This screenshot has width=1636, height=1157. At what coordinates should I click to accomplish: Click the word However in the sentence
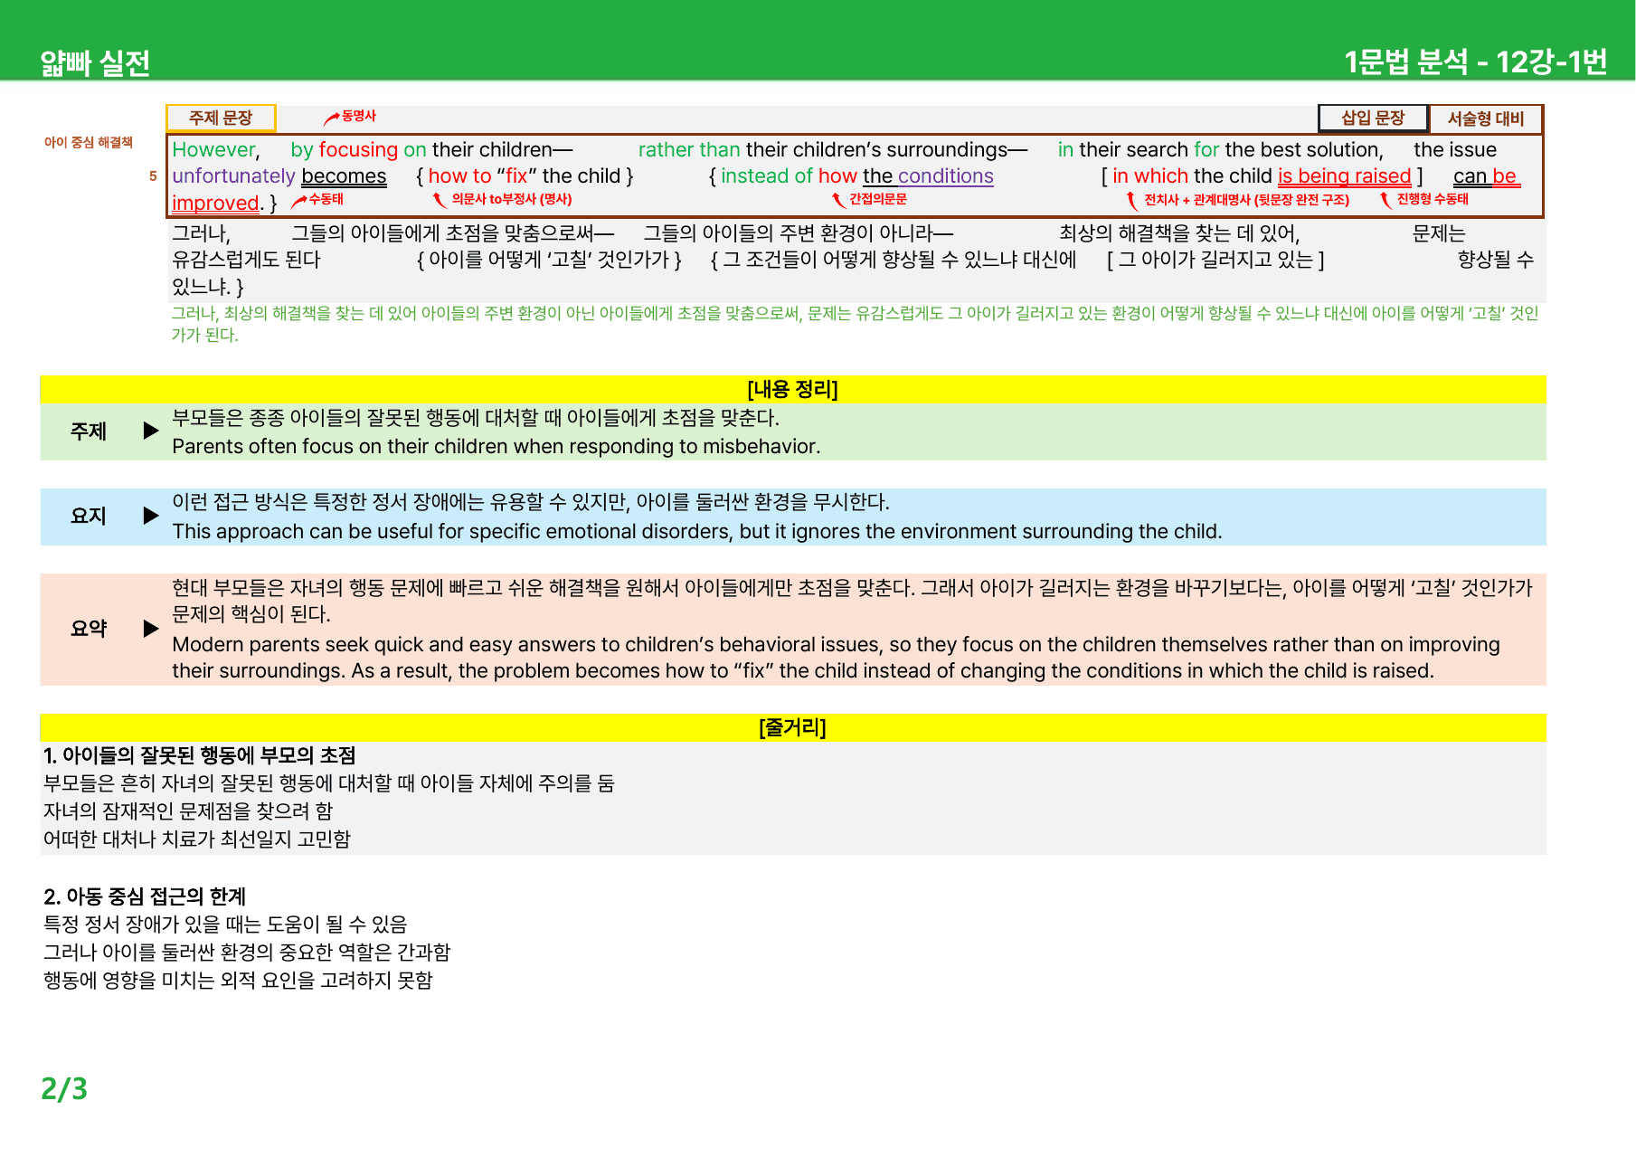tap(215, 149)
